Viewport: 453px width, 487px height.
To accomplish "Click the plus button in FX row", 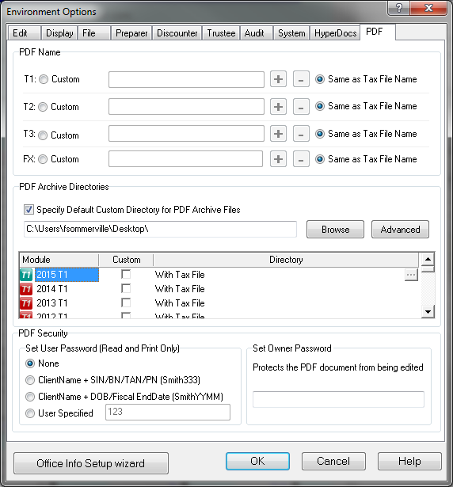I will tap(278, 158).
